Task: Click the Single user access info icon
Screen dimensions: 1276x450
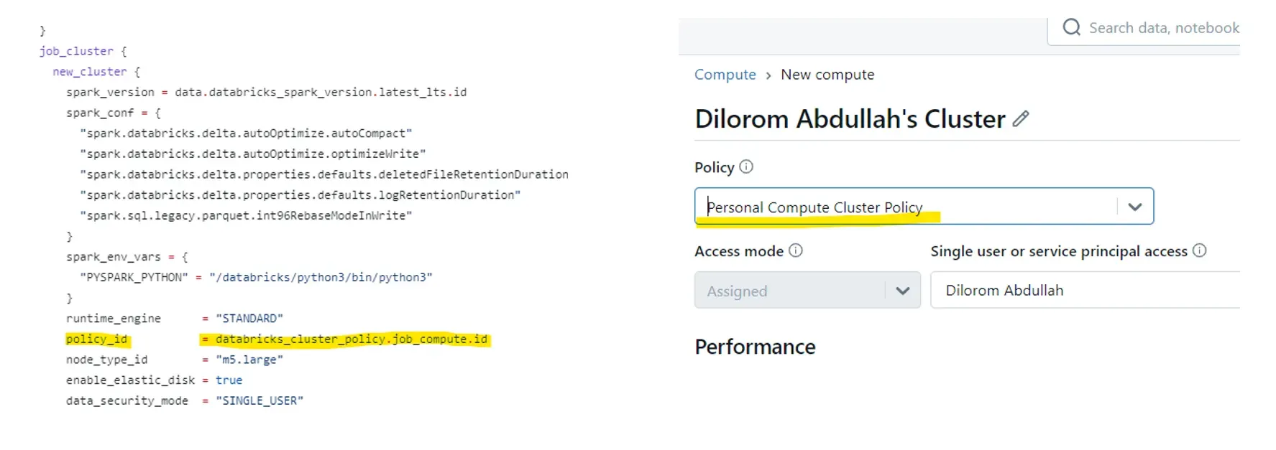Action: pyautogui.click(x=1199, y=250)
